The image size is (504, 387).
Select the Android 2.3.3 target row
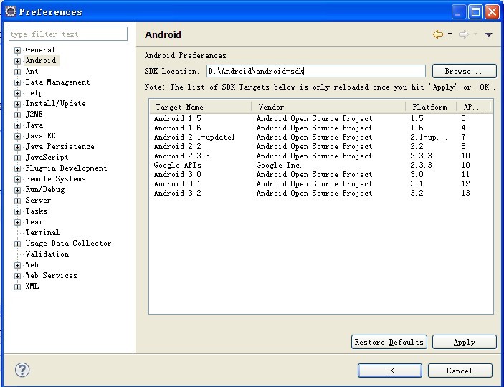coord(321,156)
